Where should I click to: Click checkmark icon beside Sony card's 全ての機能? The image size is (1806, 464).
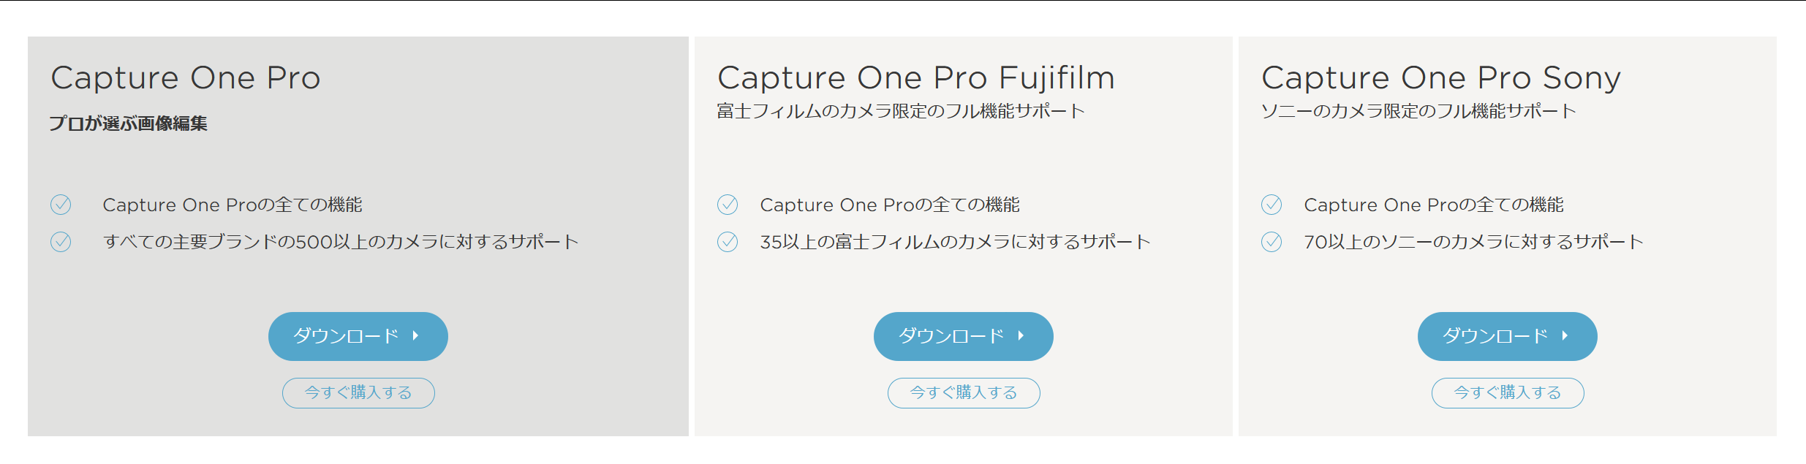[1272, 205]
